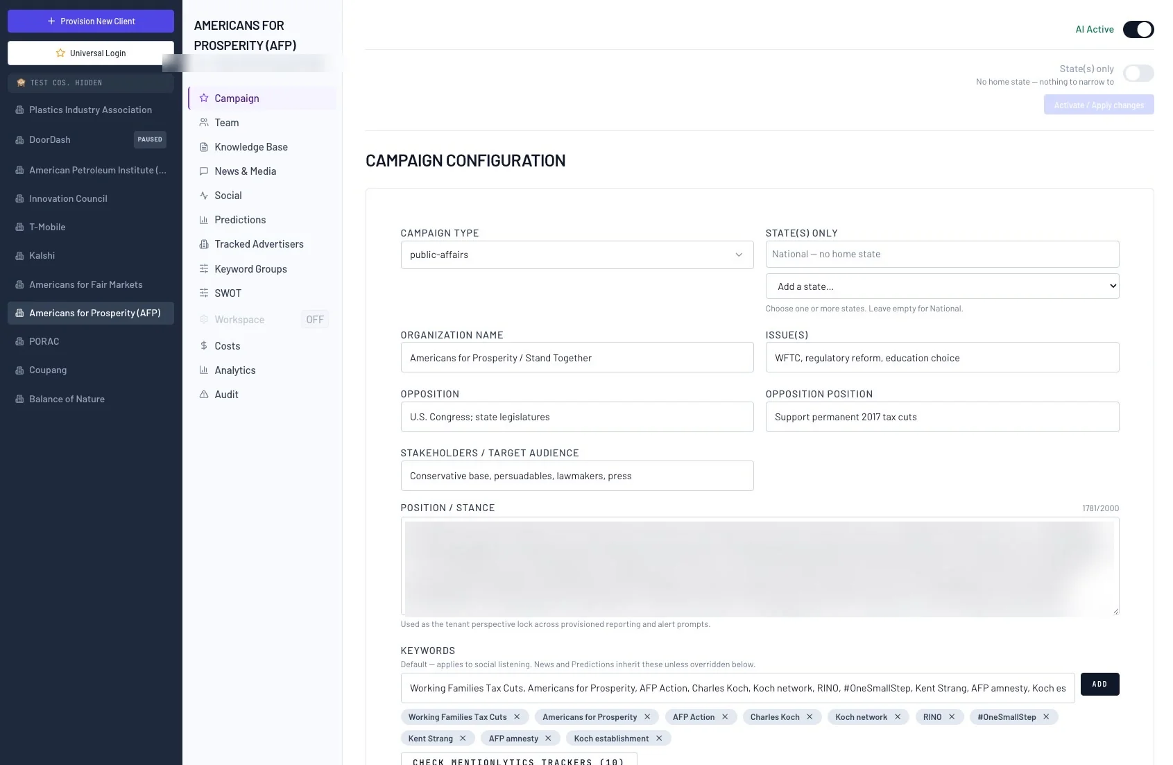
Task: Click the Knowledge Base document icon
Action: (x=204, y=147)
